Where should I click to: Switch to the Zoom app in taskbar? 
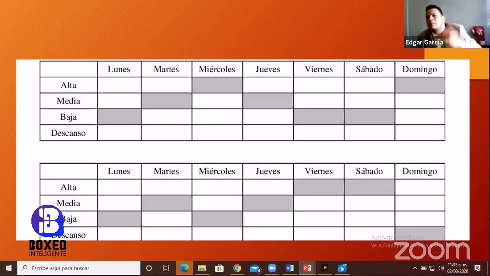(272, 268)
